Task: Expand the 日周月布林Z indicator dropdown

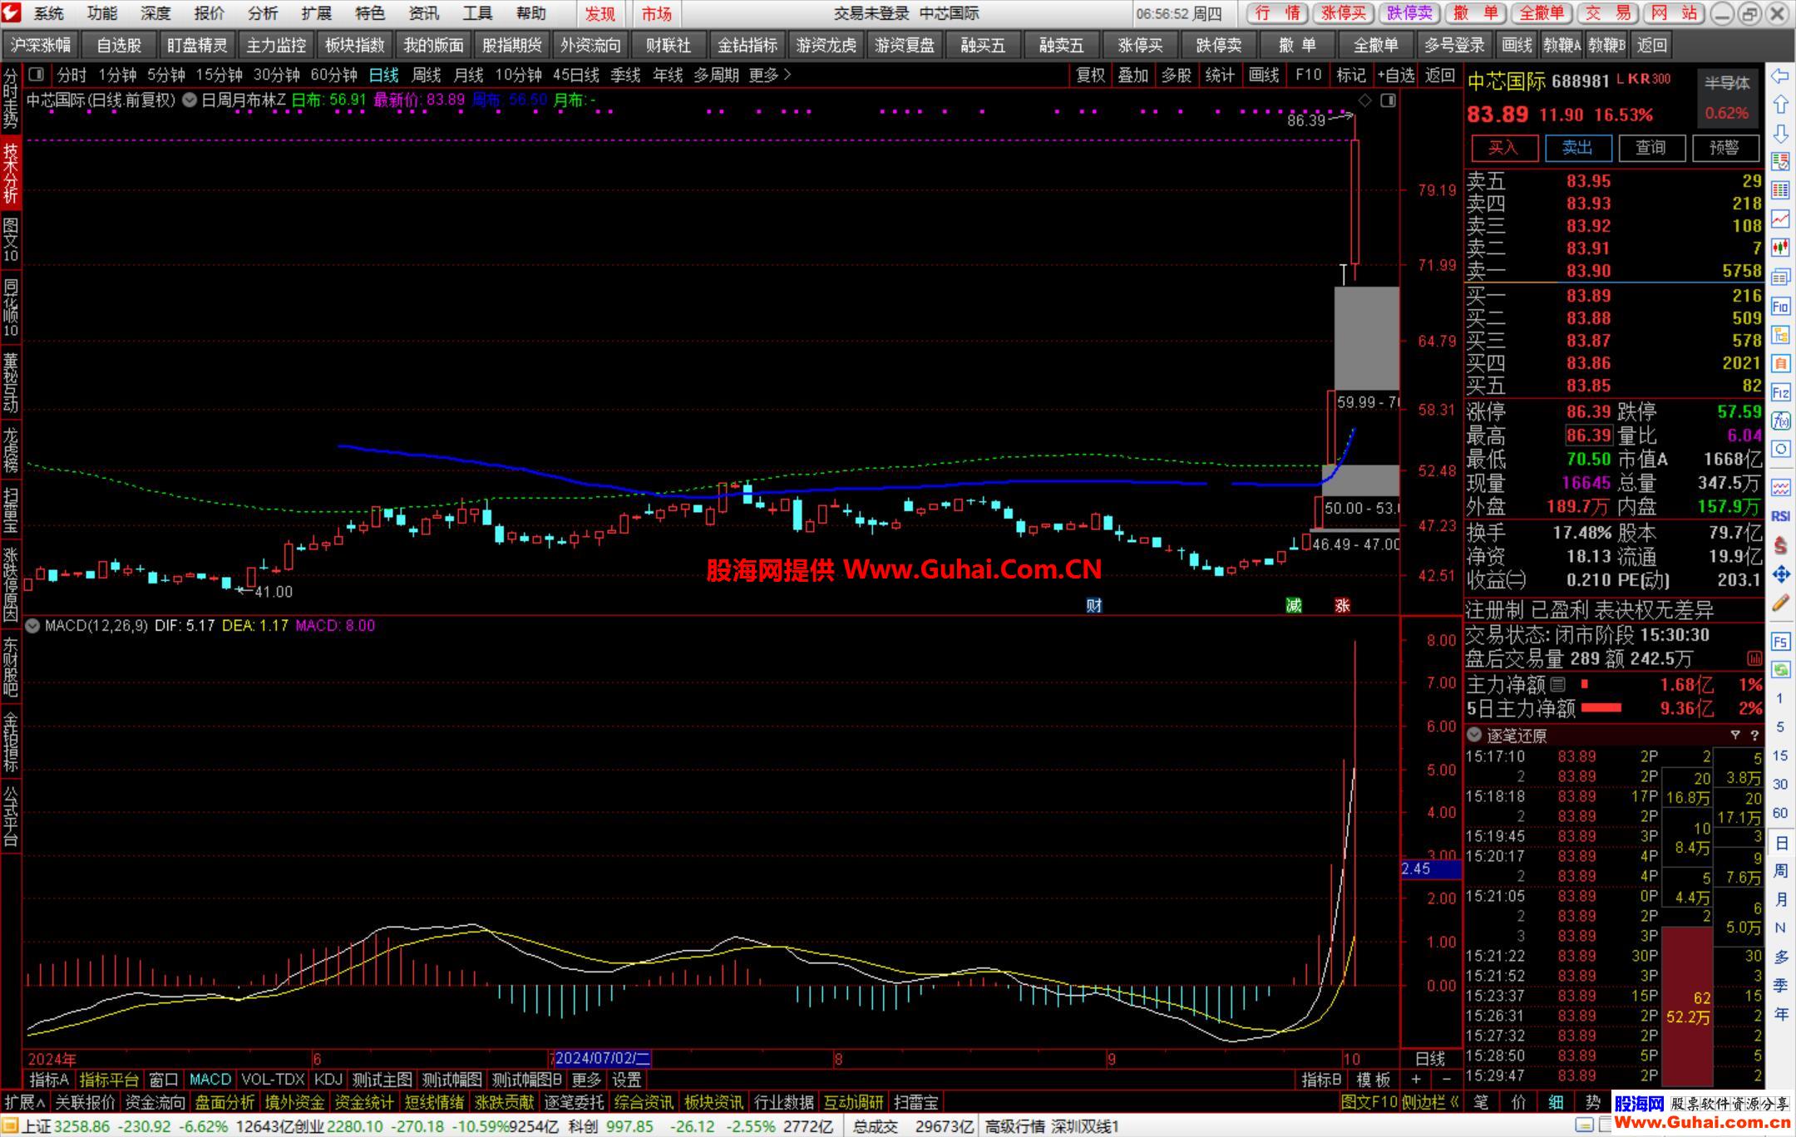Action: pyautogui.click(x=190, y=101)
